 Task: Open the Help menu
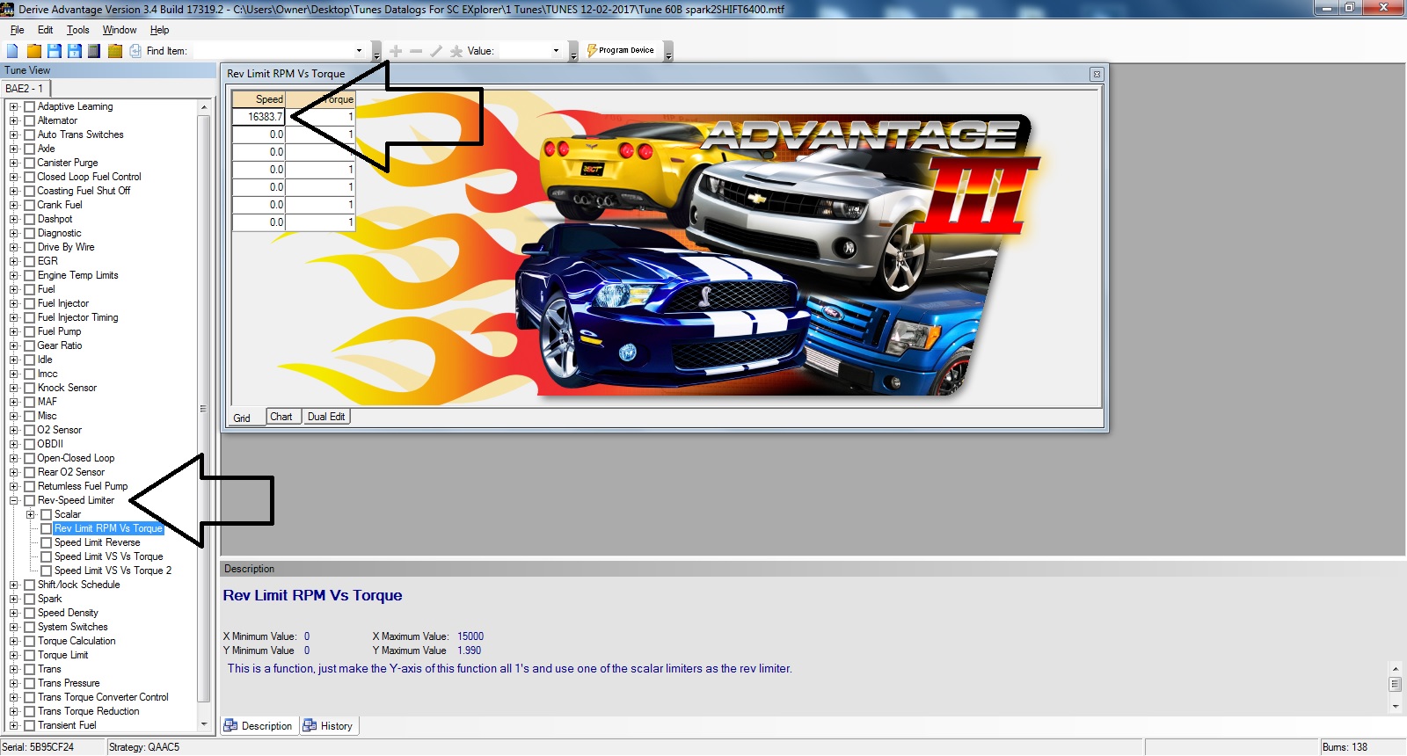[159, 30]
